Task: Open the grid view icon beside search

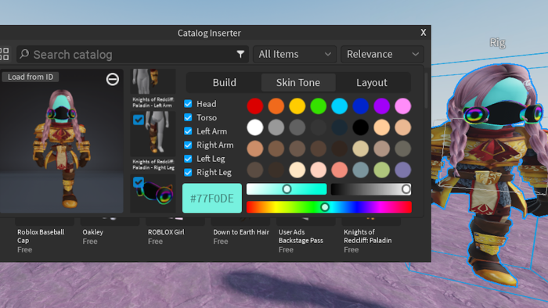Action: coord(4,54)
